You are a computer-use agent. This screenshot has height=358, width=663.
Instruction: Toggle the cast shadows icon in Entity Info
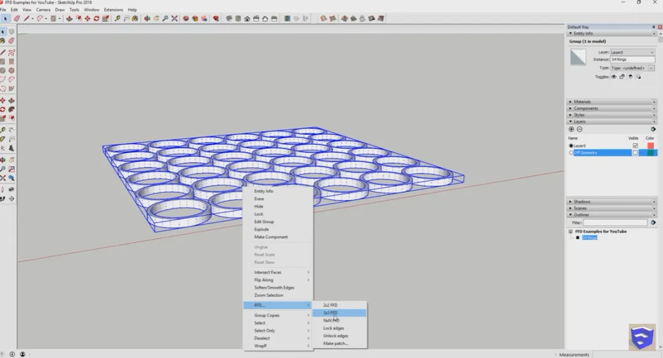point(638,77)
